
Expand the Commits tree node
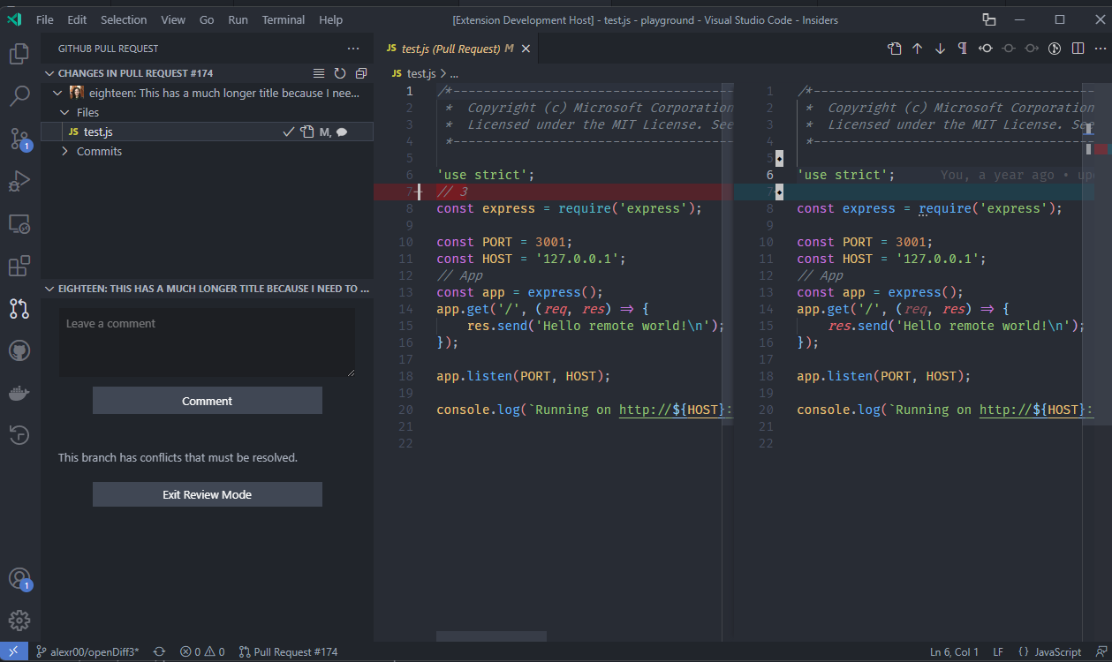click(x=64, y=151)
